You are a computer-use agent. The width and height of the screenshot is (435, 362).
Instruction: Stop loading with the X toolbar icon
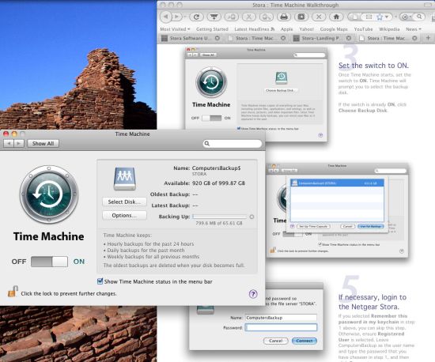(319, 17)
